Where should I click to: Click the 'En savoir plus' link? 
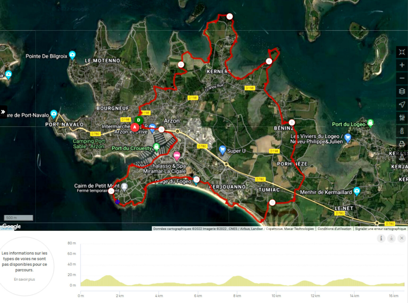click(x=24, y=279)
